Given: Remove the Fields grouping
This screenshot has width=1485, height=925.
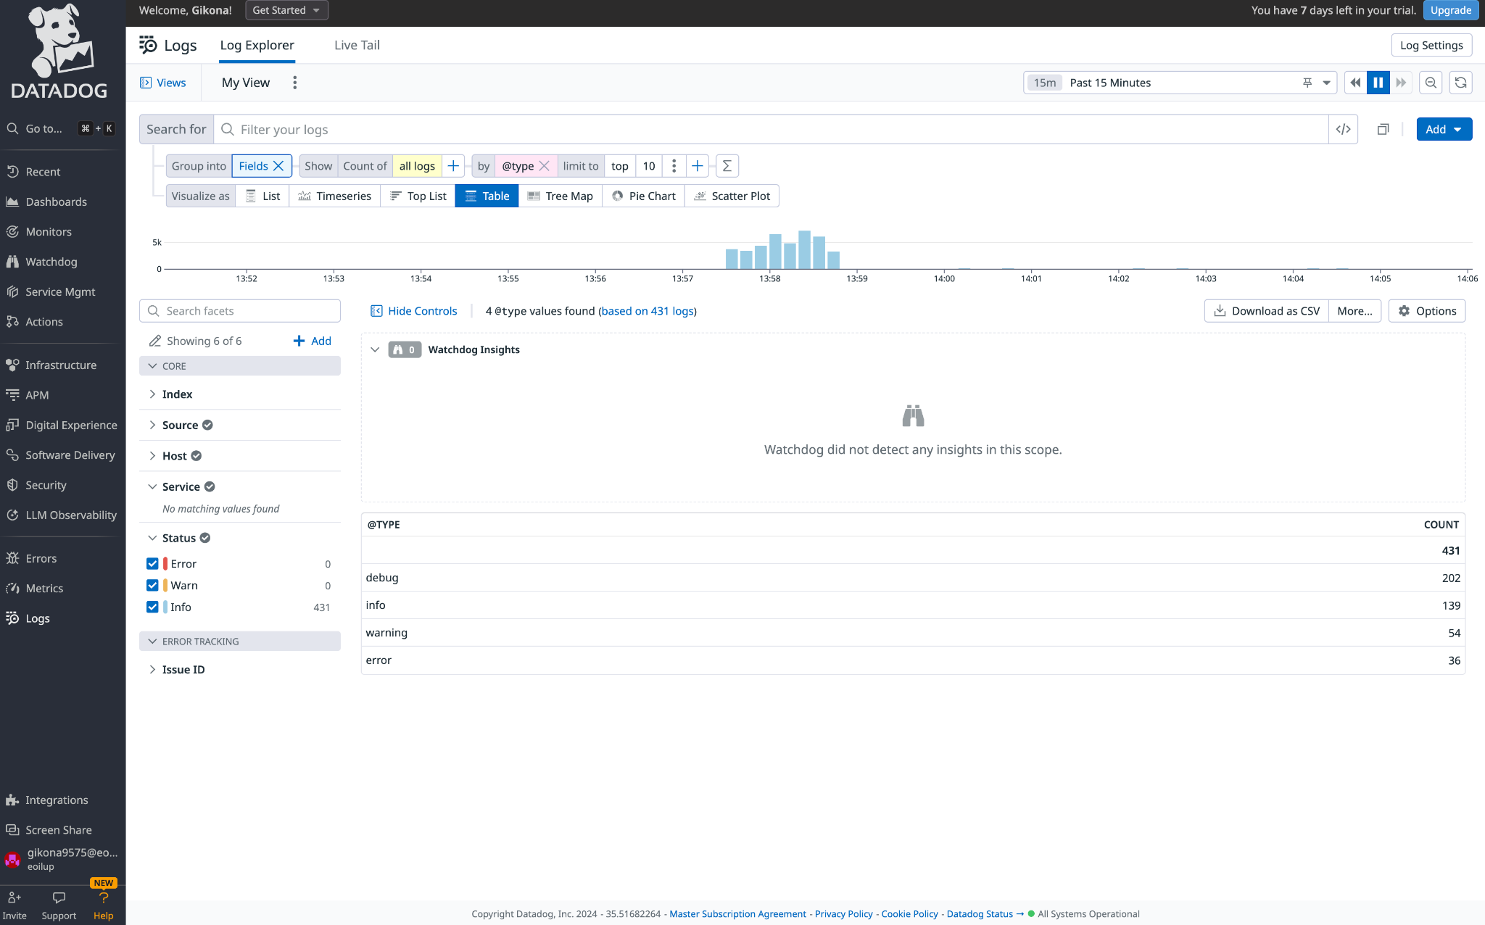Looking at the screenshot, I should coord(278,166).
